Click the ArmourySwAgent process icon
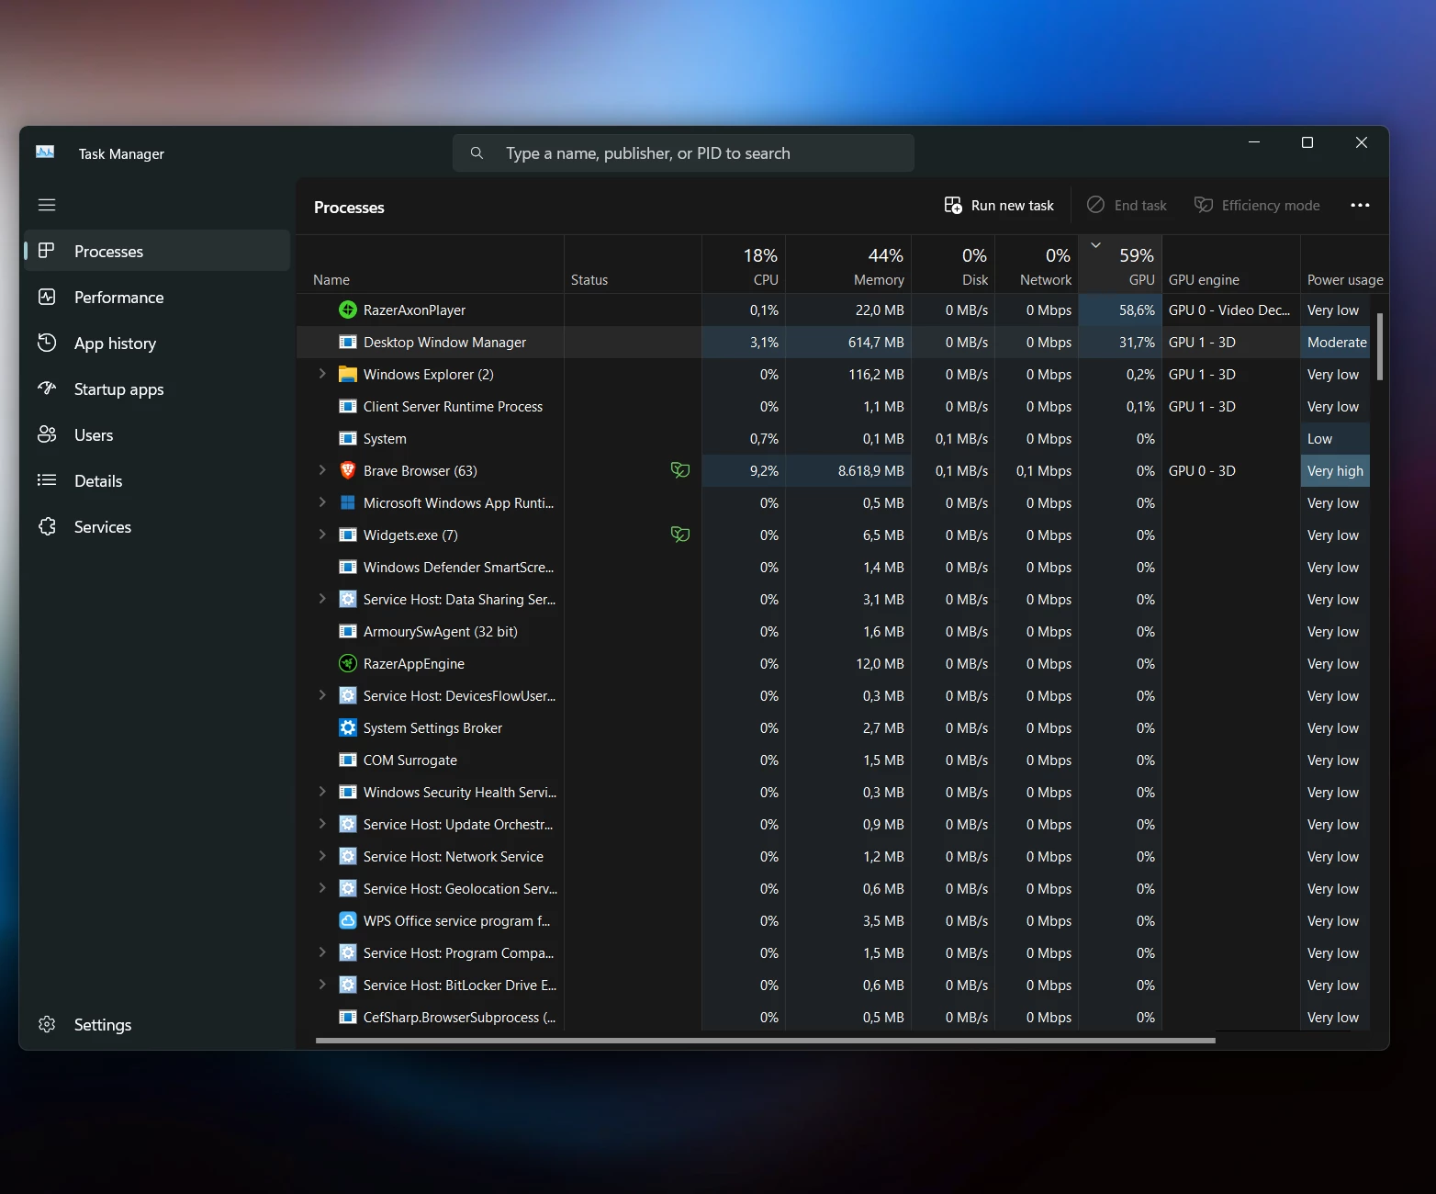The image size is (1436, 1194). point(348,632)
